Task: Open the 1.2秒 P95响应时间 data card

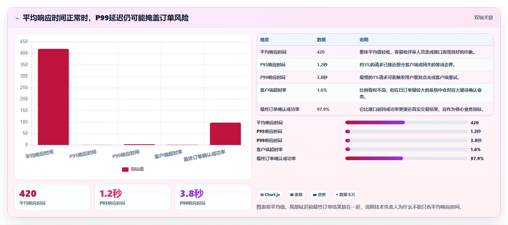Action: pyautogui.click(x=133, y=197)
